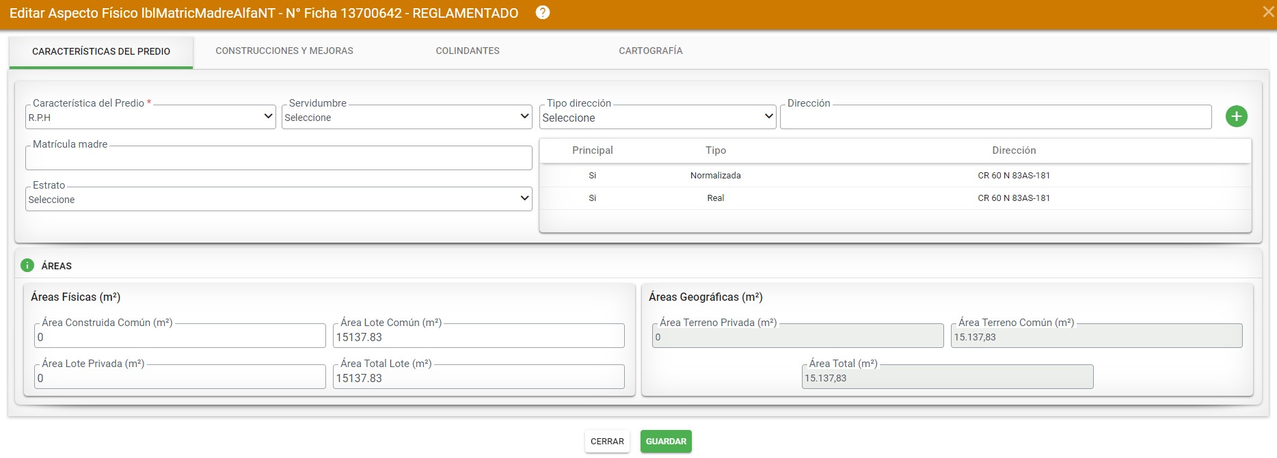
Task: Open the Cartografía tab
Action: 651,51
